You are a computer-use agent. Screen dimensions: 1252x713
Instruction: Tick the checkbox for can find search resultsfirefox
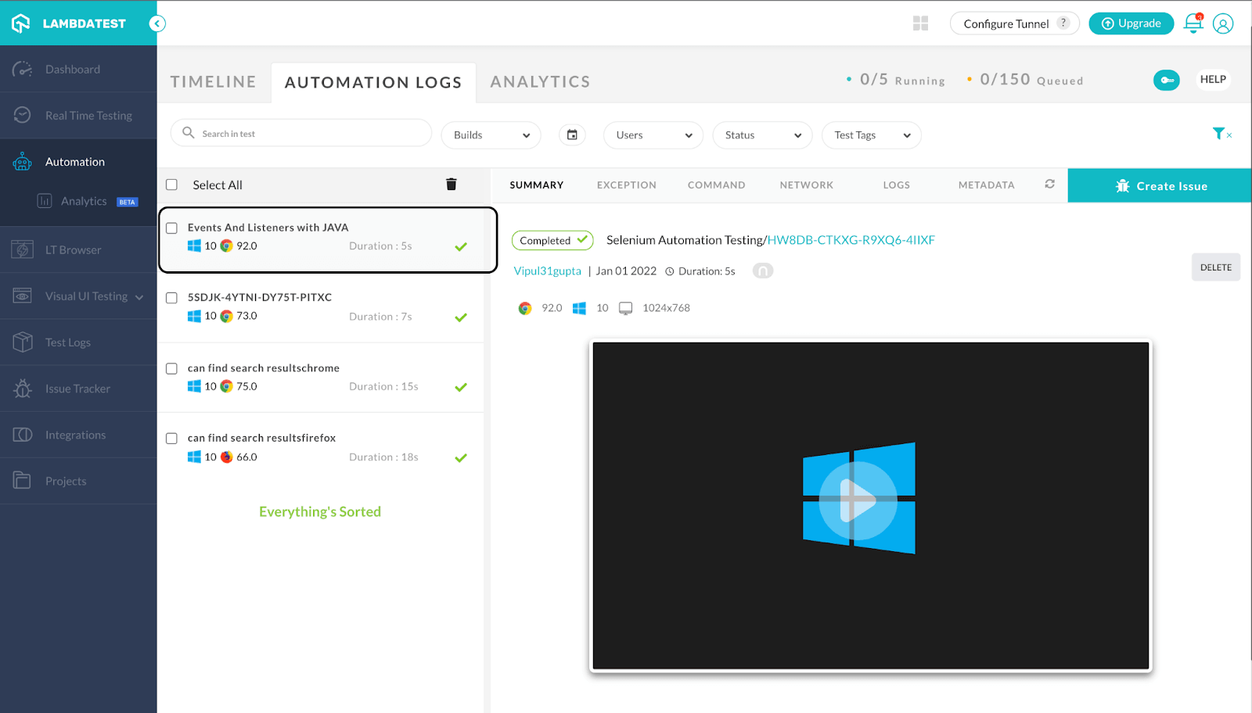(171, 438)
